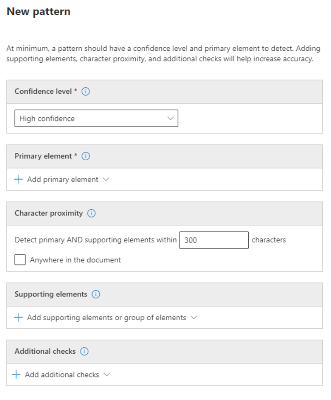Select High confidence from confidence level selector

point(96,119)
